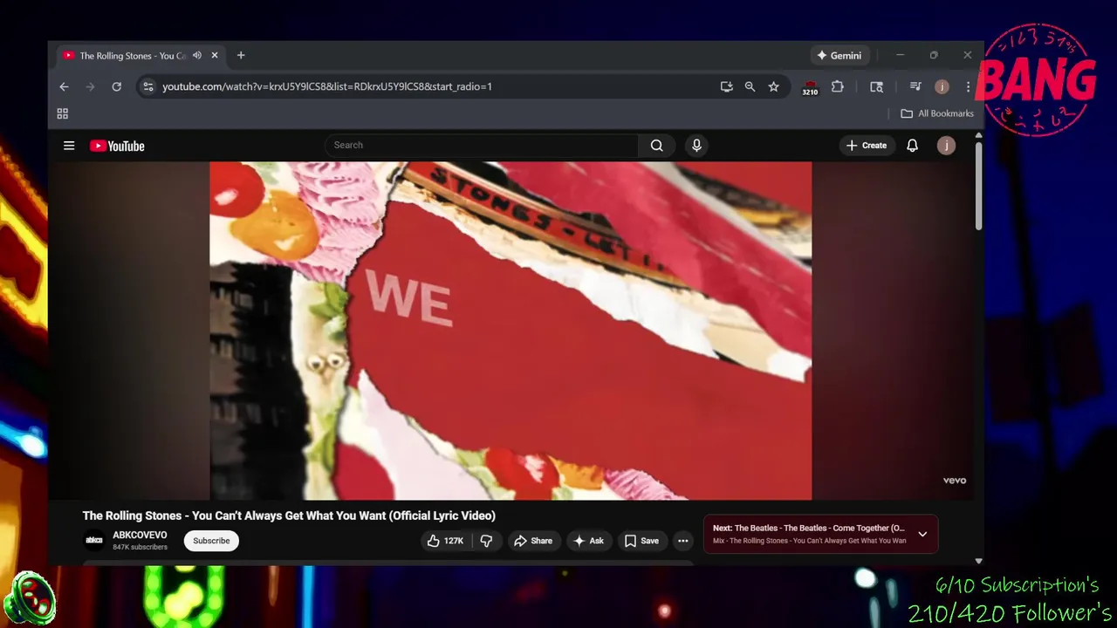Go to YouTube home via the logo
This screenshot has height=628, width=1117.
117,146
